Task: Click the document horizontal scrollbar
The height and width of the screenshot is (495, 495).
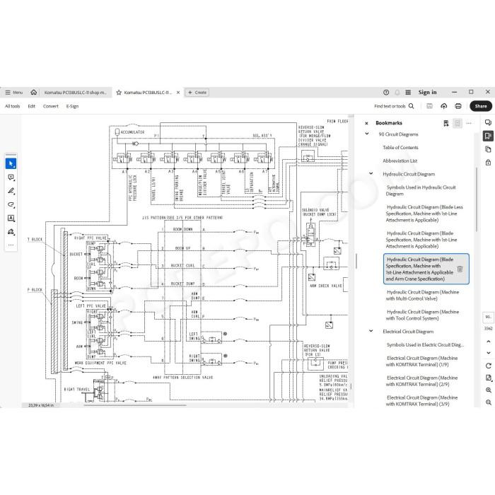Action: coord(135,405)
